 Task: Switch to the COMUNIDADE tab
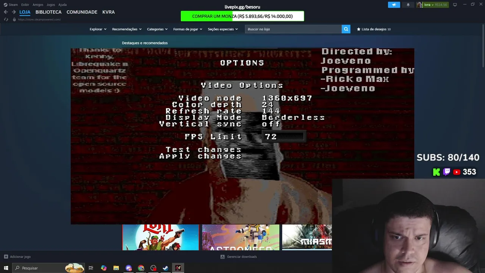pos(82,12)
